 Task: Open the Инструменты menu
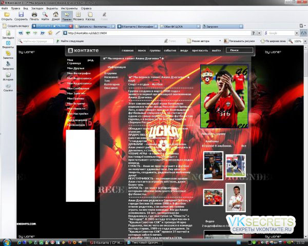coord(69,8)
